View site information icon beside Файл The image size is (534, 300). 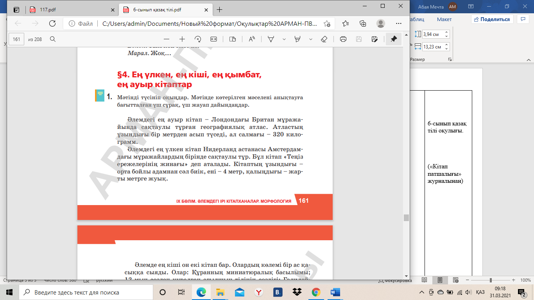coord(72,23)
